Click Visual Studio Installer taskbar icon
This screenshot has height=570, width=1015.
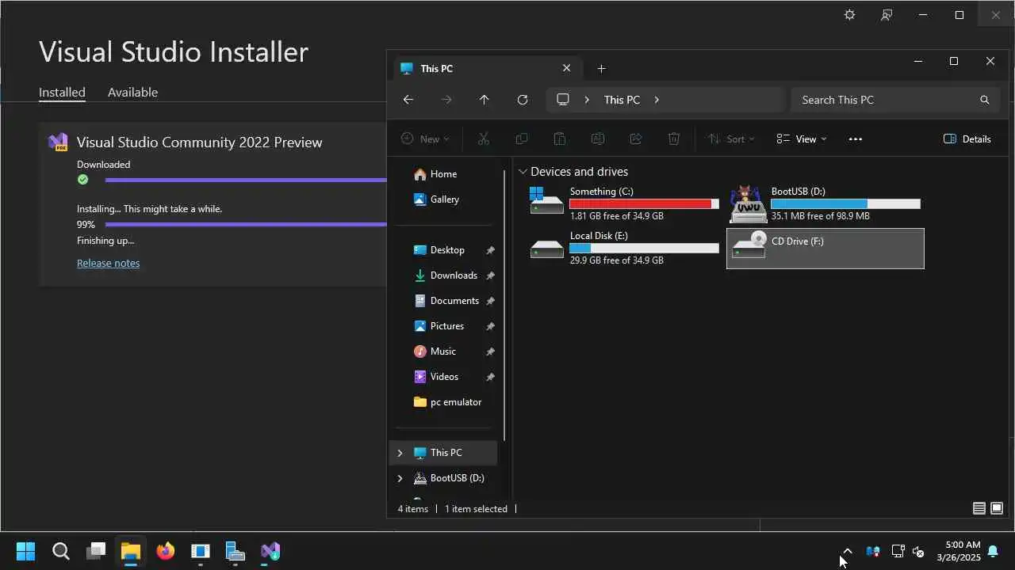(270, 551)
